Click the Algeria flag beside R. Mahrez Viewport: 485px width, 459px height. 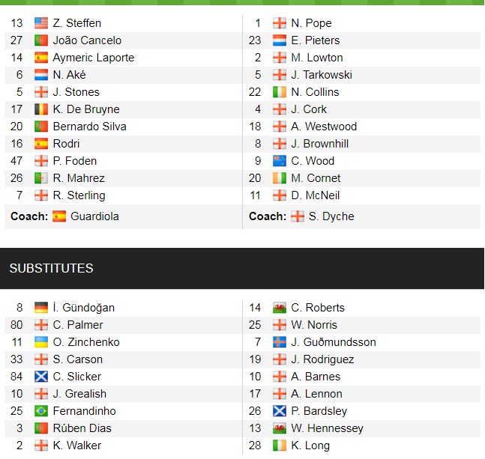point(40,178)
